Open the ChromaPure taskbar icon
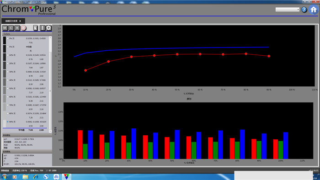This screenshot has height=180, width=320. point(66,176)
